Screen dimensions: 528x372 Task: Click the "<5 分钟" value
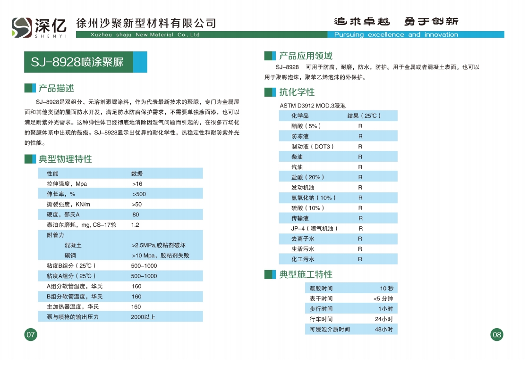[x=383, y=298]
